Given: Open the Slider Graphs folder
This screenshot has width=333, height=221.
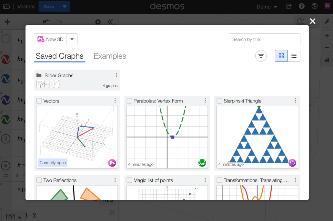Looking at the screenshot, I should tap(59, 75).
